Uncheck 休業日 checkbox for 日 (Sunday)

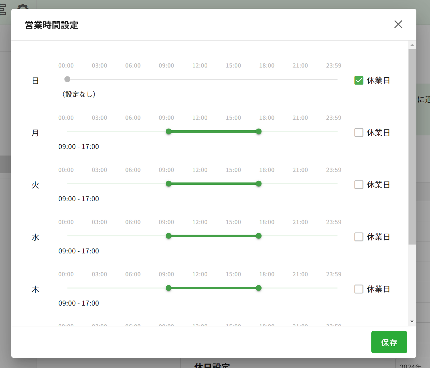359,80
